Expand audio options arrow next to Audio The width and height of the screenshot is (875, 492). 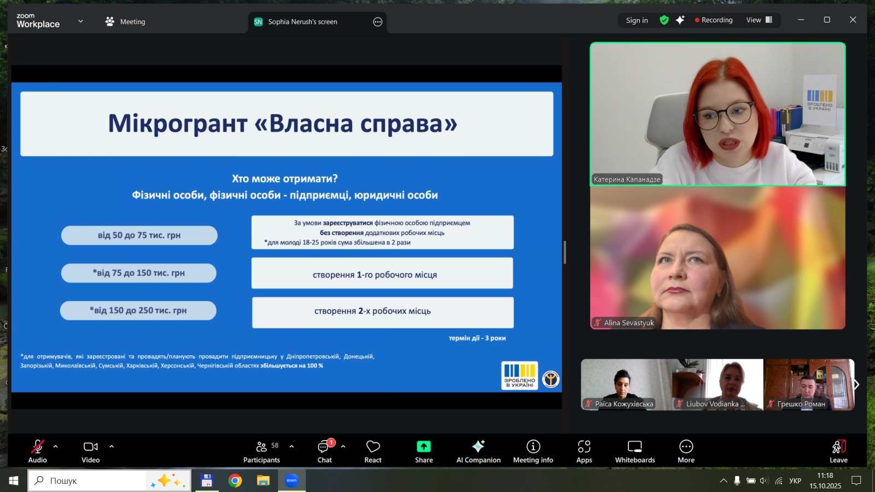[56, 446]
